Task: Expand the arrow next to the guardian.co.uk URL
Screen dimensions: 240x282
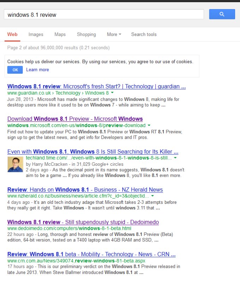Action: pyautogui.click(x=112, y=93)
